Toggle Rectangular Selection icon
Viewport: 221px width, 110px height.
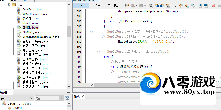174,6
